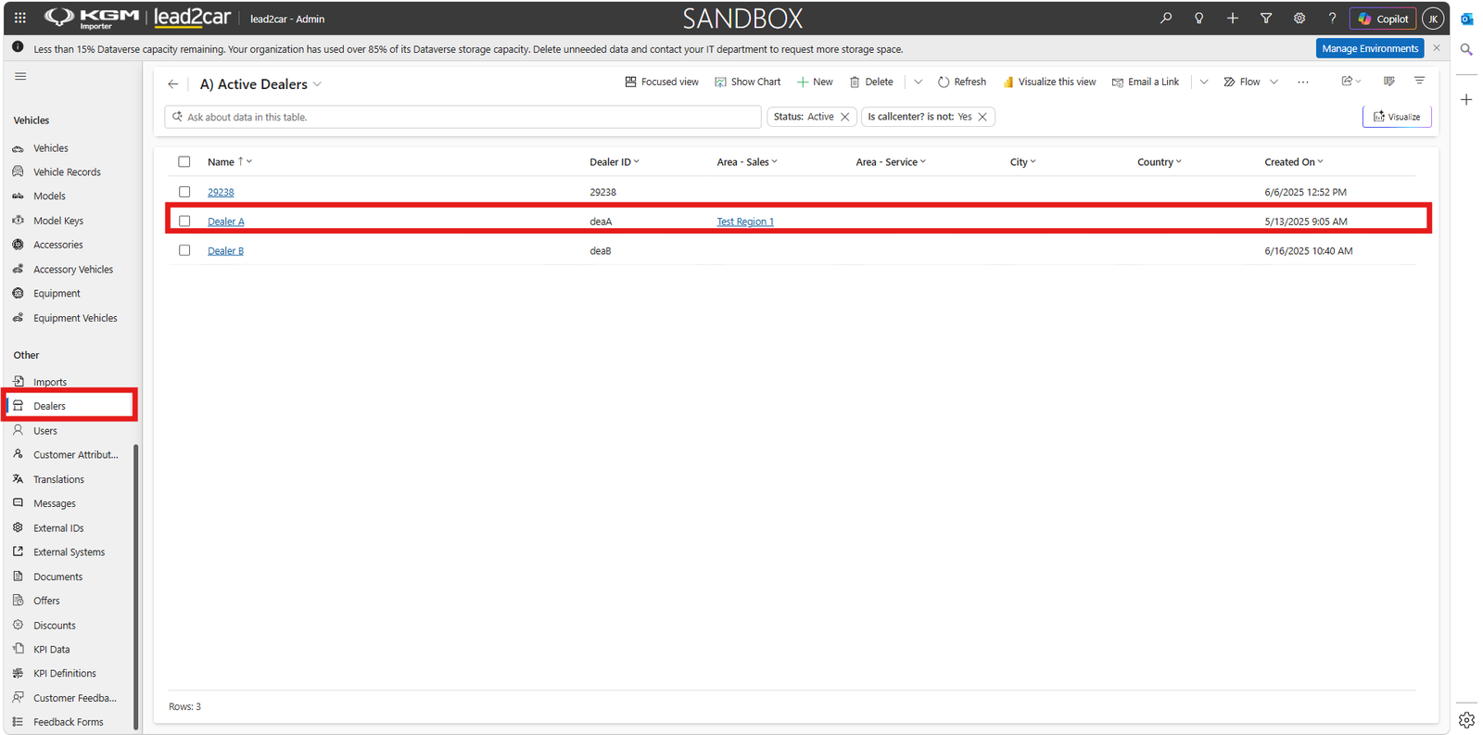Check the Dealer B row checkbox

184,250
